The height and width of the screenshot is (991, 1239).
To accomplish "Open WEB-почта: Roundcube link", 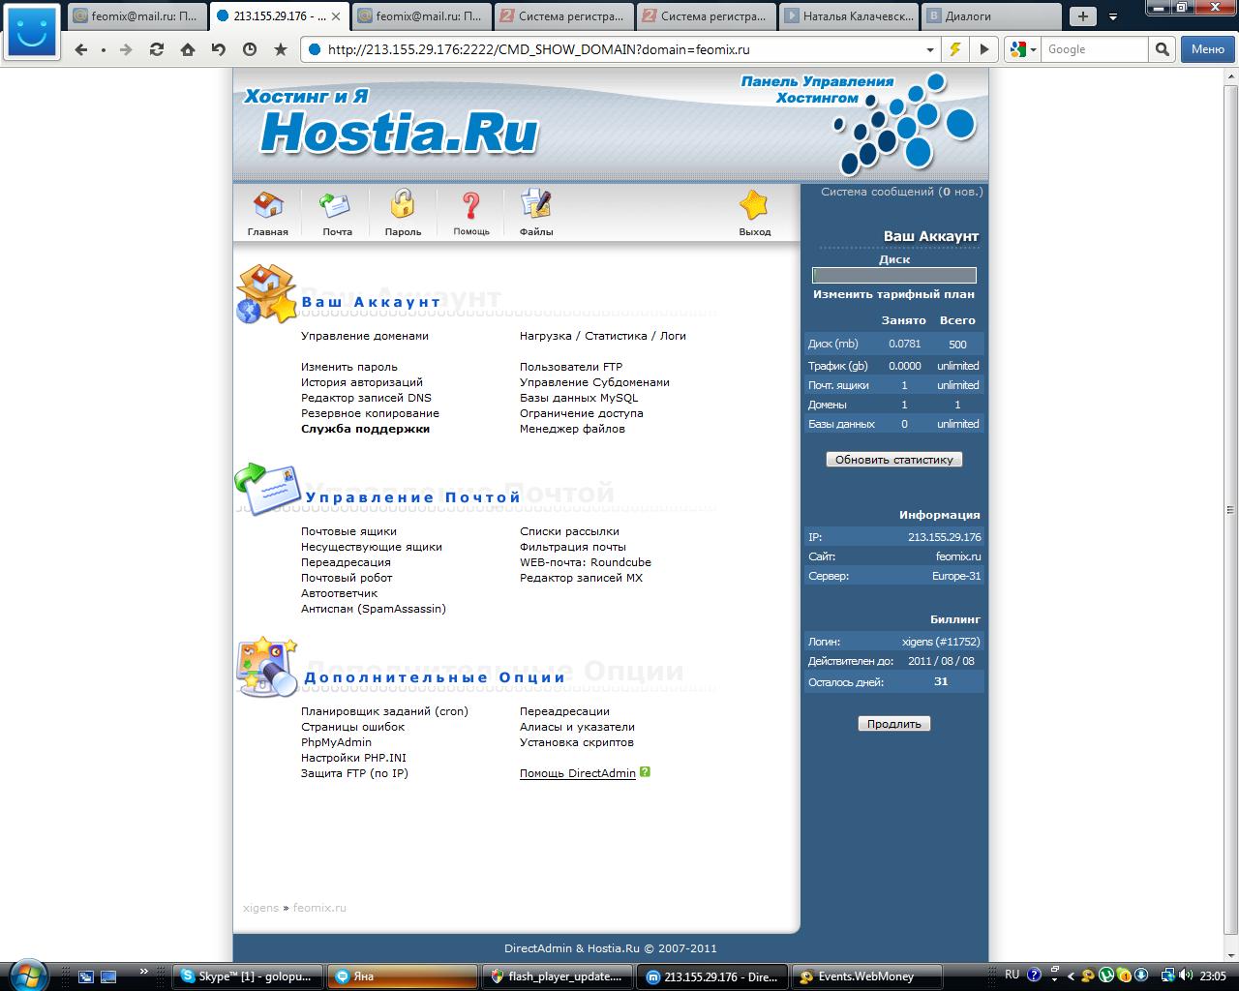I will pos(586,562).
